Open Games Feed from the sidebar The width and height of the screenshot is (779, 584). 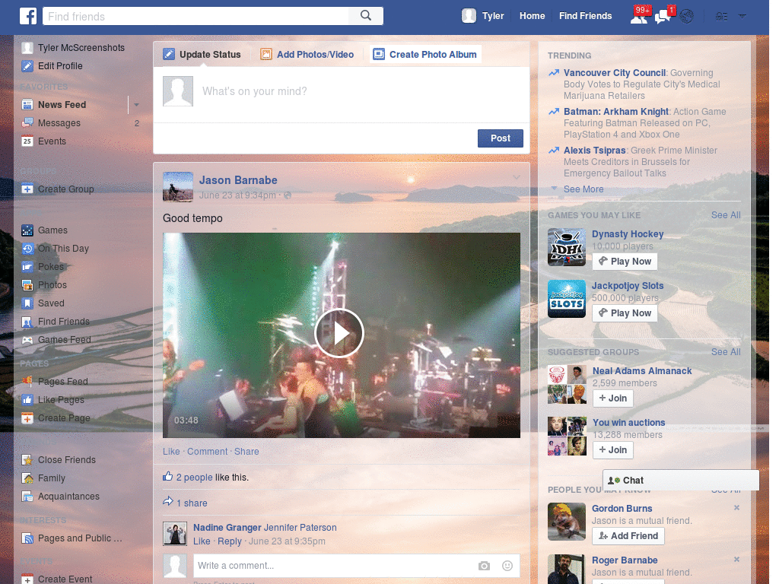click(x=62, y=339)
